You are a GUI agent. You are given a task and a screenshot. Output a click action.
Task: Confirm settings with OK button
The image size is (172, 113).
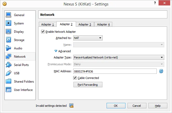(116, 106)
